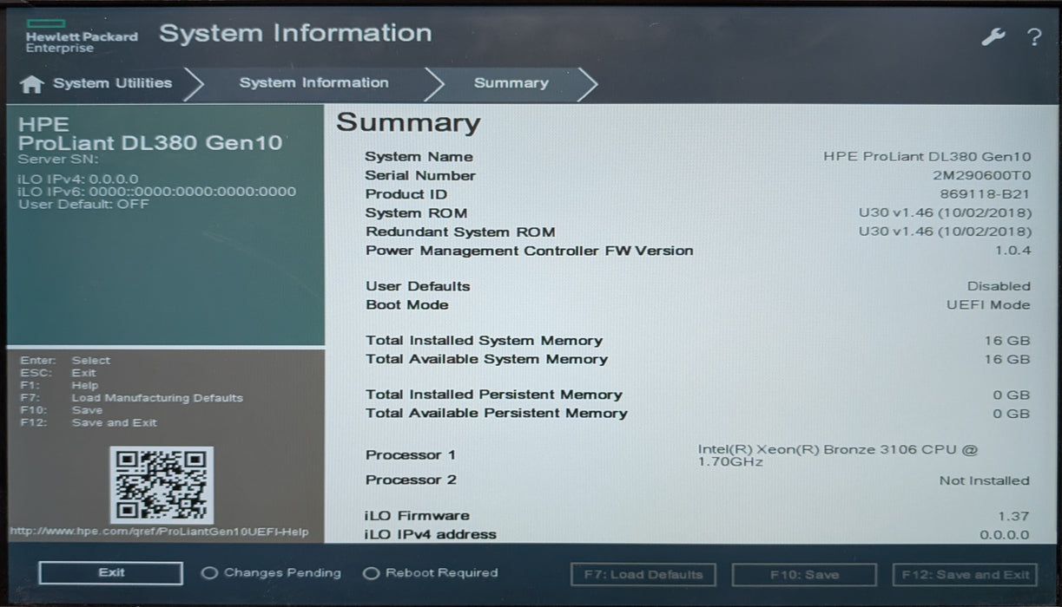This screenshot has width=1062, height=607.
Task: Click product ID value 869118-B21
Action: click(986, 194)
